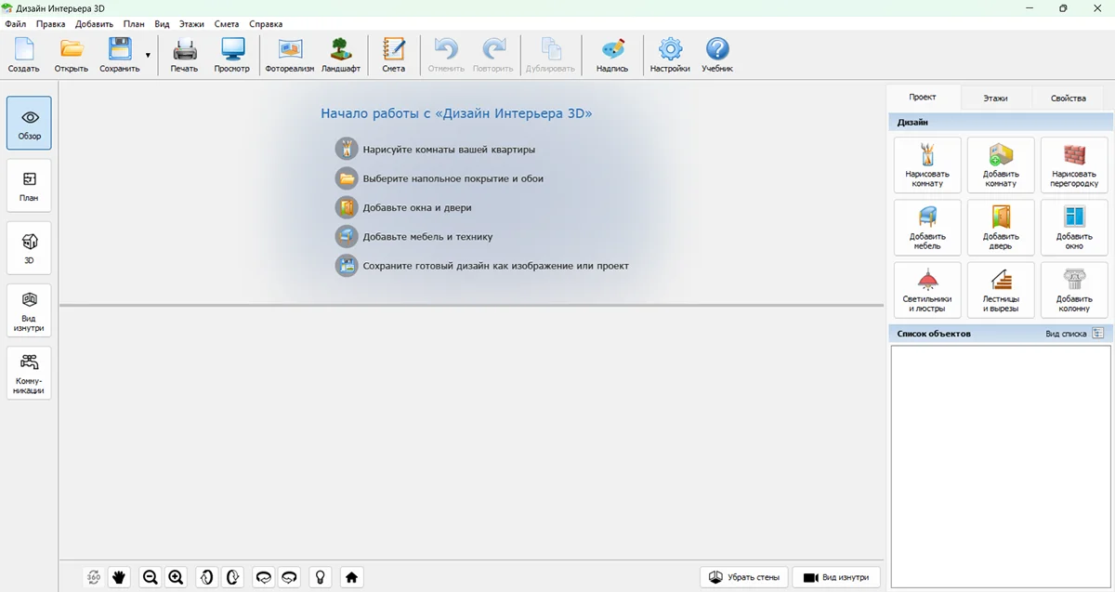Screen dimensions: 1115x592
Task: Toggle Убрать стены wall visibility
Action: (743, 577)
